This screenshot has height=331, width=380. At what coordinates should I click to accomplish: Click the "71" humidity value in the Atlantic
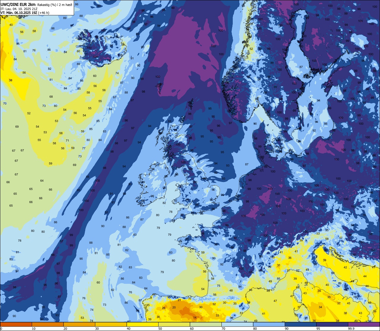coord(67,141)
